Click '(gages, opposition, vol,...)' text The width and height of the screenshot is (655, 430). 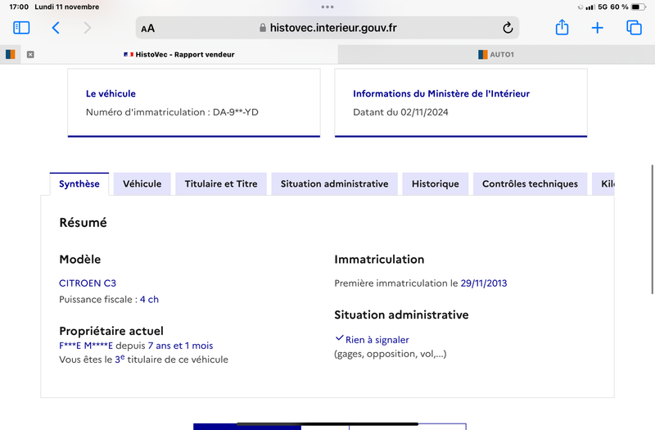(391, 354)
